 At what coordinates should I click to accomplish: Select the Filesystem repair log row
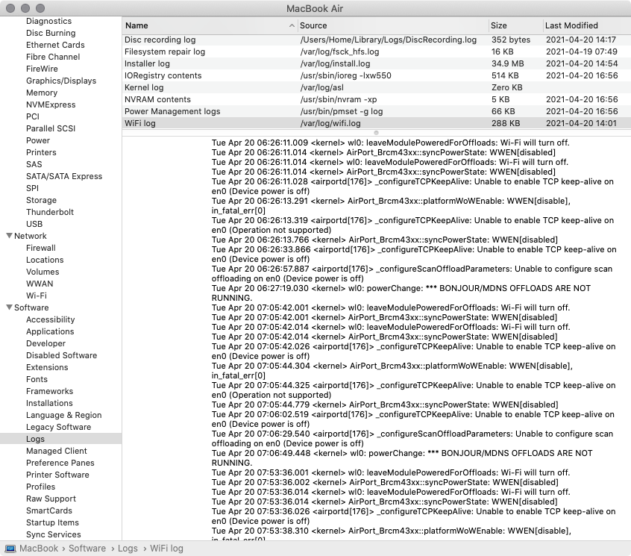[376, 51]
